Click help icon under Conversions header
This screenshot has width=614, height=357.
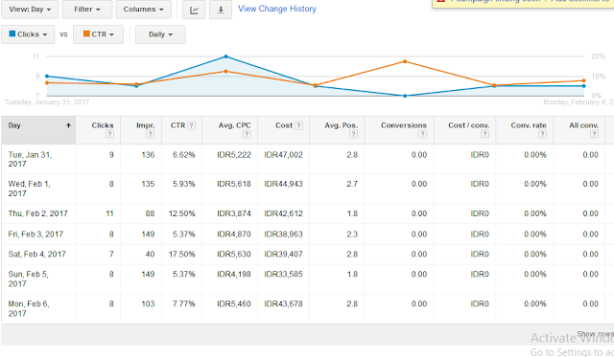[422, 134]
